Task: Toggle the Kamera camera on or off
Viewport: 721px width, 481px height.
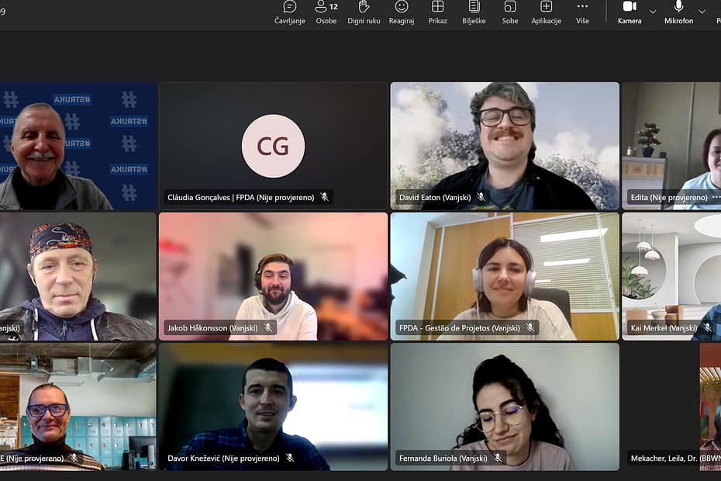Action: 630,12
